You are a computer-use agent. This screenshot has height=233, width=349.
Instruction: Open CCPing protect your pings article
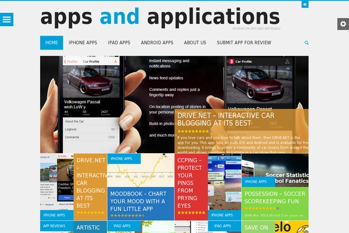pos(189,183)
